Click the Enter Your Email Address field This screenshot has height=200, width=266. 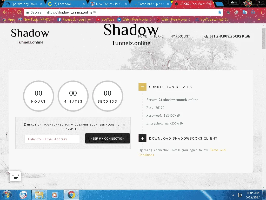pos(52,139)
